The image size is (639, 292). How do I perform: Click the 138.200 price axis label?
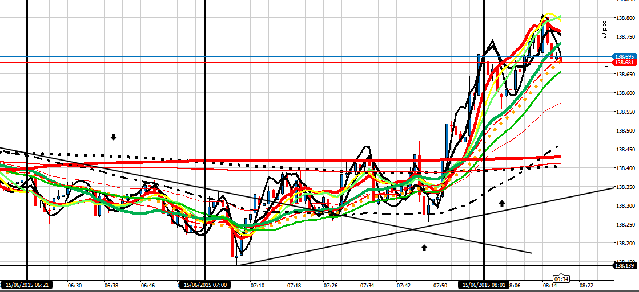[626, 243]
